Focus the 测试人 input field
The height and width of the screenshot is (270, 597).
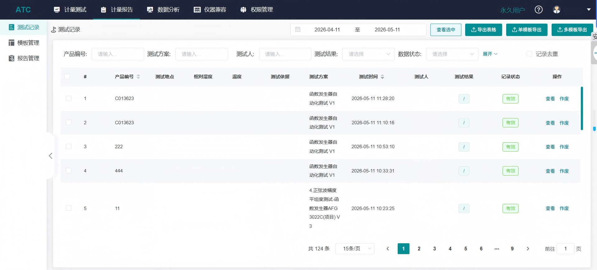click(285, 54)
